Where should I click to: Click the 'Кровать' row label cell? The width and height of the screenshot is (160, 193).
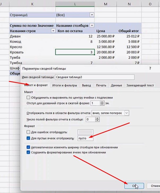coord(32,52)
